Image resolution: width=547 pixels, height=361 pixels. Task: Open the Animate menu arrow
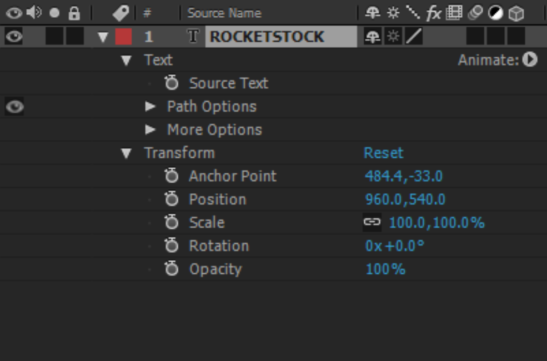[530, 59]
